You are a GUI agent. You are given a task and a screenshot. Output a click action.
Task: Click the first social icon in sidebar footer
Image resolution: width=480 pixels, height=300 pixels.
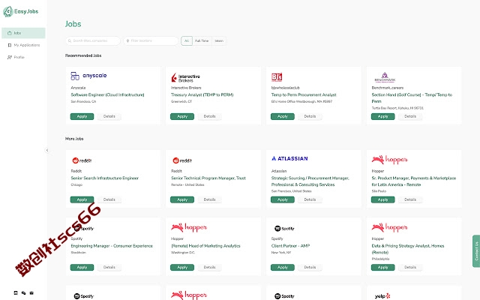coord(16,293)
